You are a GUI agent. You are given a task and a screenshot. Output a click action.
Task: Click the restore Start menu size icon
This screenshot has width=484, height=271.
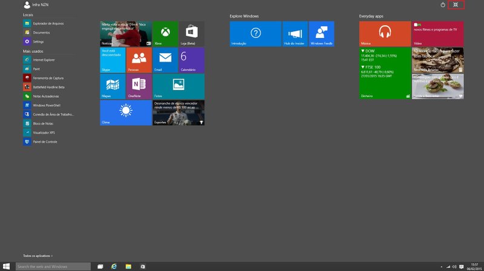pyautogui.click(x=456, y=5)
